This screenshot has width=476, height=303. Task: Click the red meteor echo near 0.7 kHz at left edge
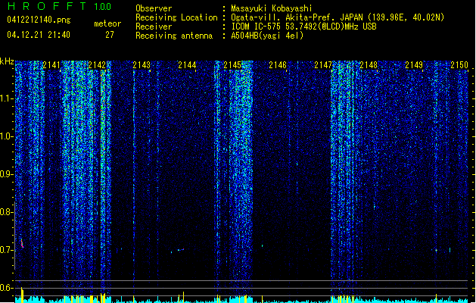(22, 243)
